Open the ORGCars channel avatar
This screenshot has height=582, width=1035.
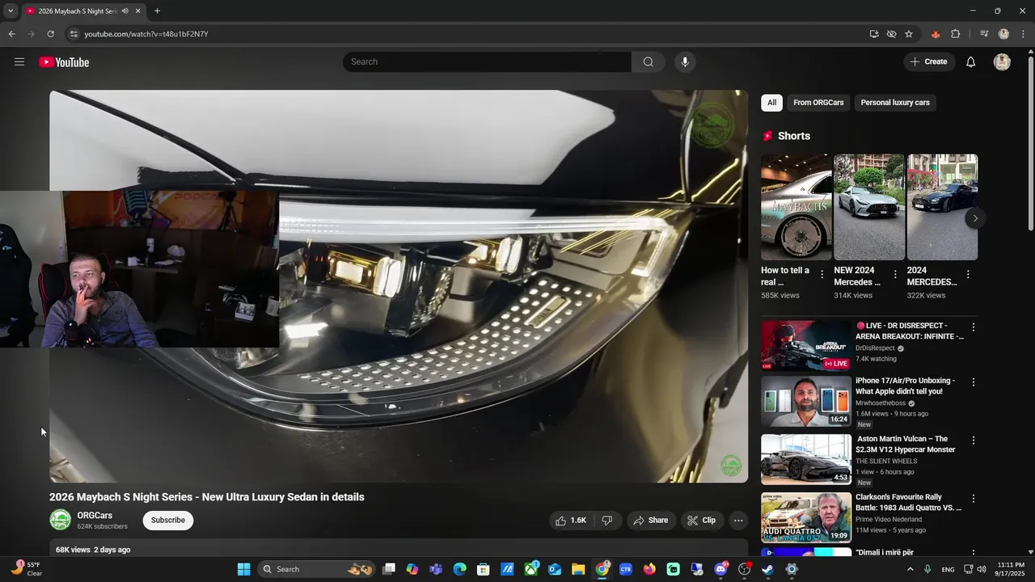coord(61,521)
